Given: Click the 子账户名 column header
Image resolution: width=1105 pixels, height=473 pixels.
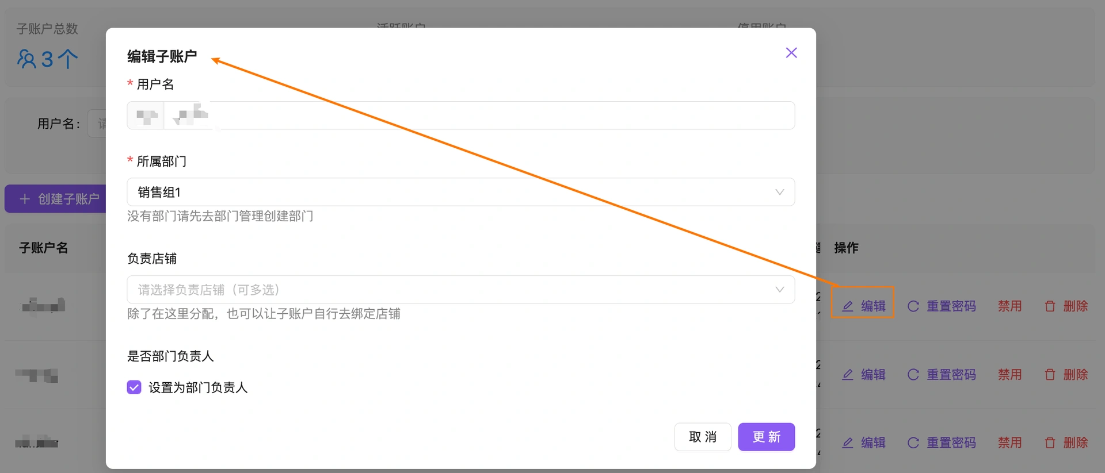Looking at the screenshot, I should click(44, 248).
